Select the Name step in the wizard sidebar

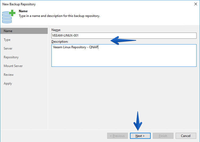point(24,31)
